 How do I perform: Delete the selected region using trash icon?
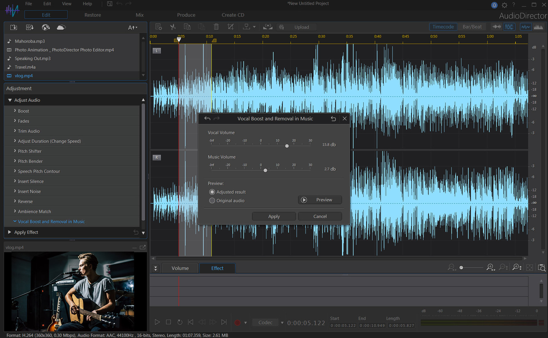[216, 27]
